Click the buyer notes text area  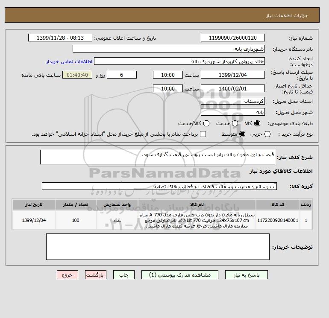[x=158, y=247]
